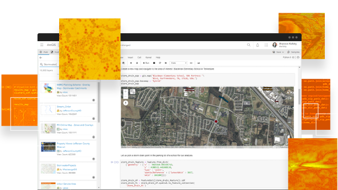
Task: Click the "10,000 layers" count text
Action: pyautogui.click(x=46, y=70)
